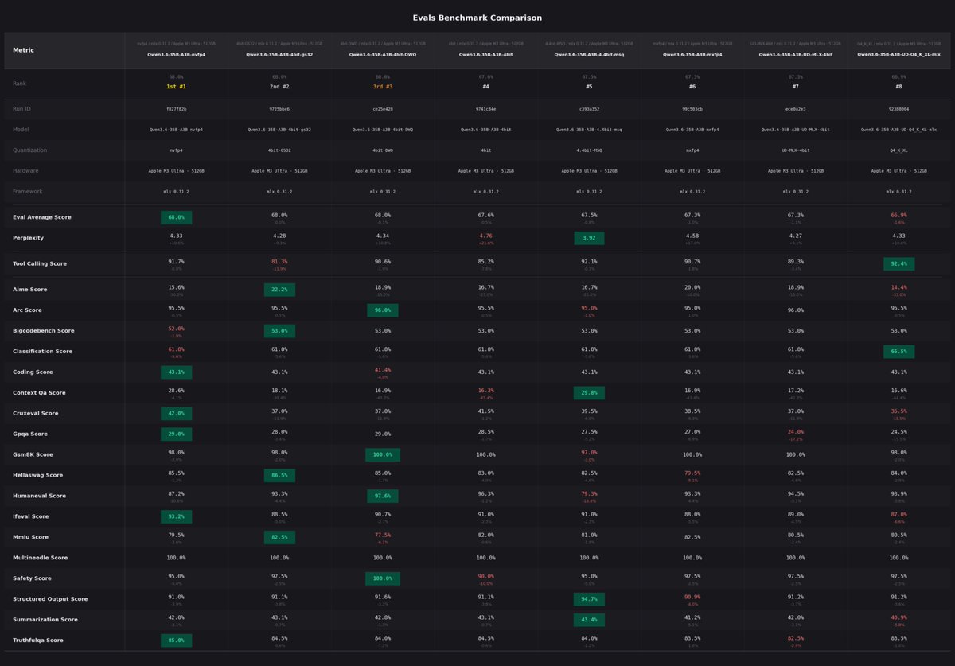Click red 77.5% Mmlu Score cell

(383, 536)
